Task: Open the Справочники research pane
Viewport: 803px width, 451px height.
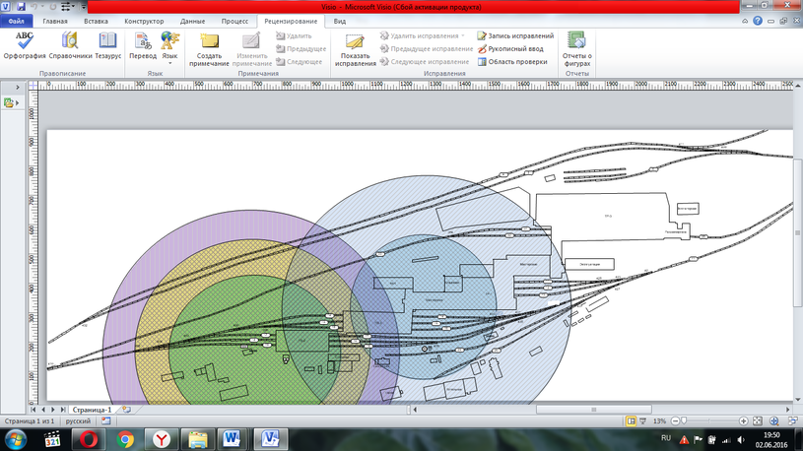Action: (x=69, y=45)
